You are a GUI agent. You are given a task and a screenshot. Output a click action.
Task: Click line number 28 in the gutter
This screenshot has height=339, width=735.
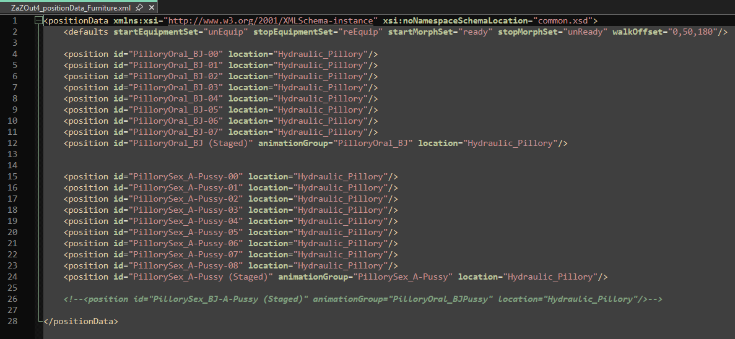(x=12, y=321)
